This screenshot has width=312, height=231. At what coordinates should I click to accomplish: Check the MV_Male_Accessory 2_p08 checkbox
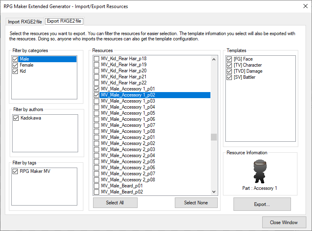point(96,180)
